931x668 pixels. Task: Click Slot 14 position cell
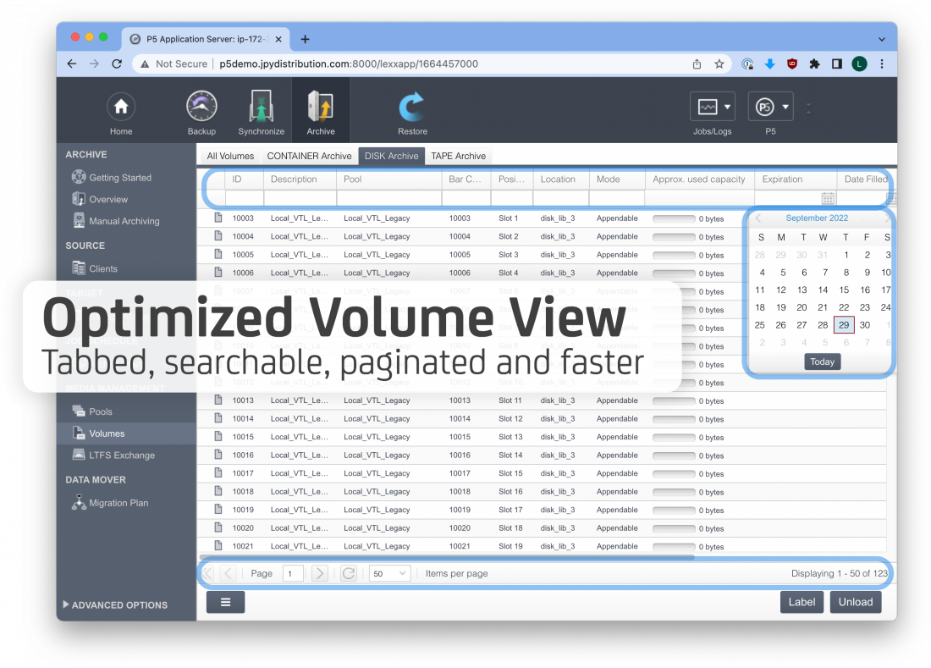pyautogui.click(x=510, y=455)
